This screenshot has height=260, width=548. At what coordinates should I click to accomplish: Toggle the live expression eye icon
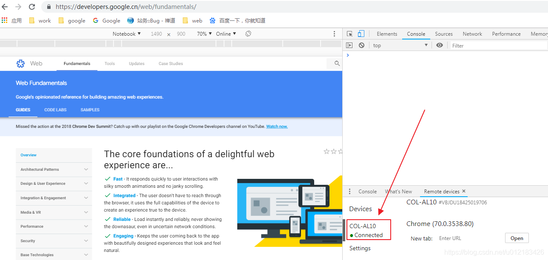pyautogui.click(x=440, y=45)
